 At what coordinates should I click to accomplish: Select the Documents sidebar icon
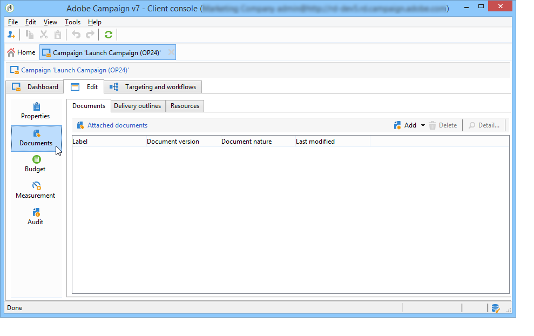36,133
